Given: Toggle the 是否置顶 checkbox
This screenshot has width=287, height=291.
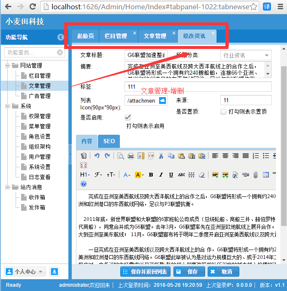Looking at the screenshot, I should (x=223, y=112).
